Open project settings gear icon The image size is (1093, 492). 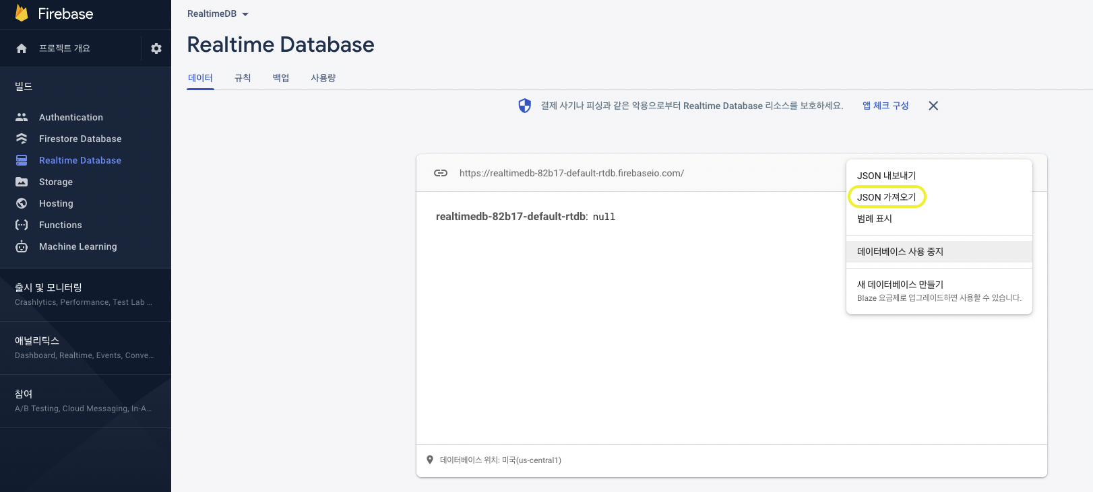coord(156,48)
